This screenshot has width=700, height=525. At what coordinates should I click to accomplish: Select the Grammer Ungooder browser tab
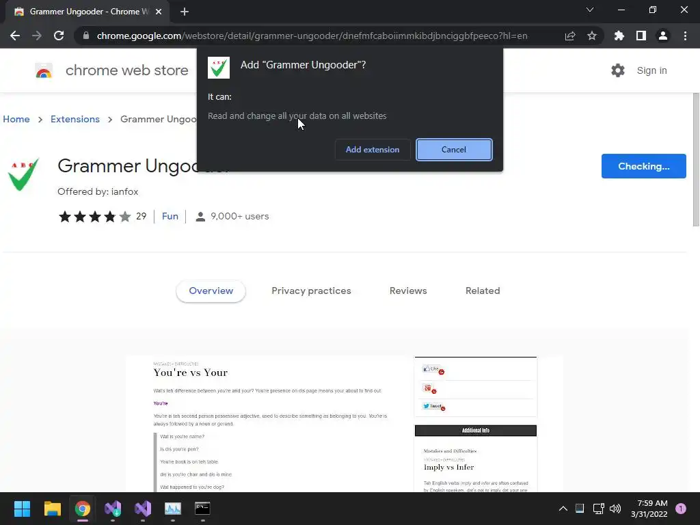[x=87, y=12]
